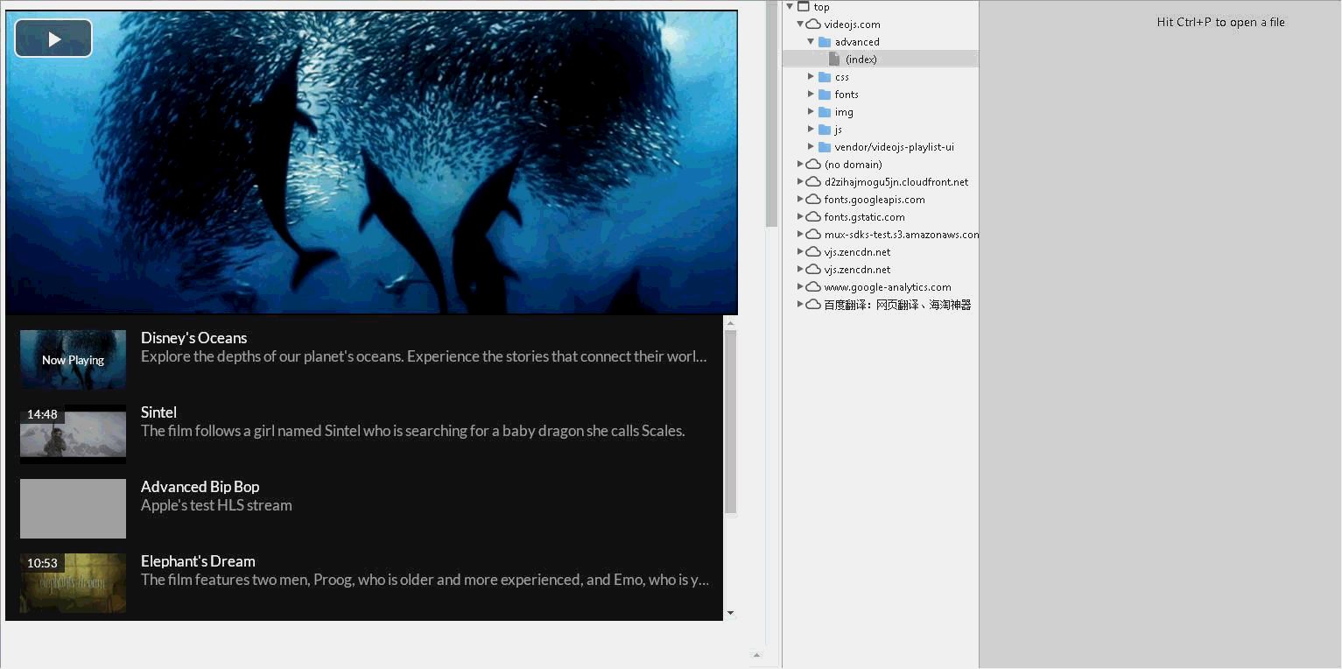Collapse the advanced folder arrow

click(x=811, y=42)
